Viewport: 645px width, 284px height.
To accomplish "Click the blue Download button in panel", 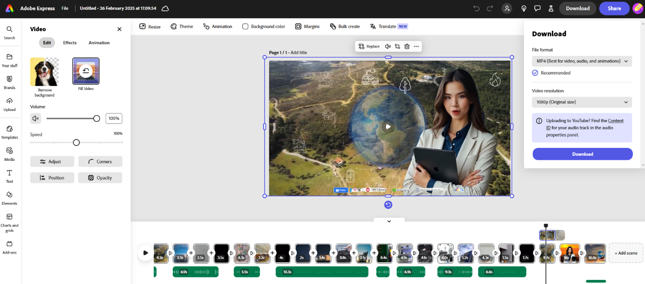I will pos(582,154).
